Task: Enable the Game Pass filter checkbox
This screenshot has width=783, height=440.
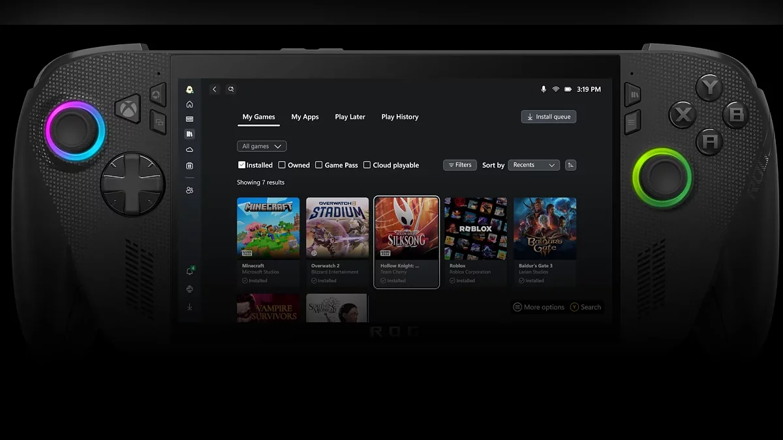Action: point(318,165)
